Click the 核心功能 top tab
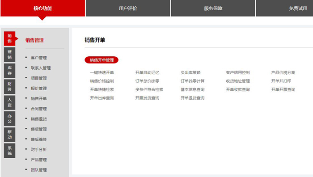The width and height of the screenshot is (313, 177). coord(43,8)
